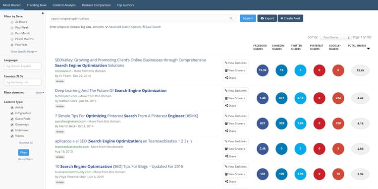Screen dimensions: 378x189
Task: Select the Past Month date filter
Action: coord(12,33)
